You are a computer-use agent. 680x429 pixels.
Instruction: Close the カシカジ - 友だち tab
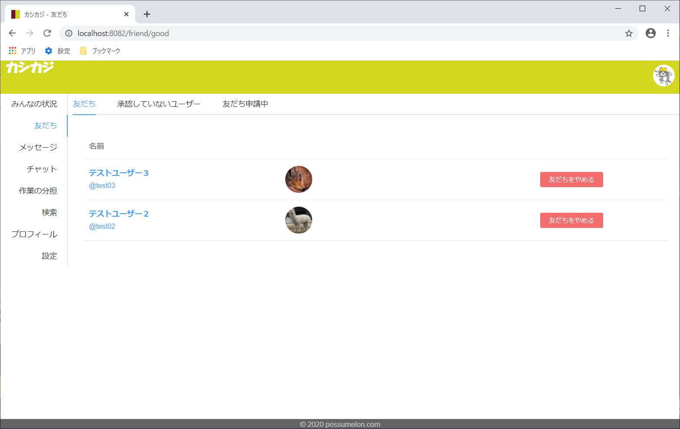tap(126, 14)
